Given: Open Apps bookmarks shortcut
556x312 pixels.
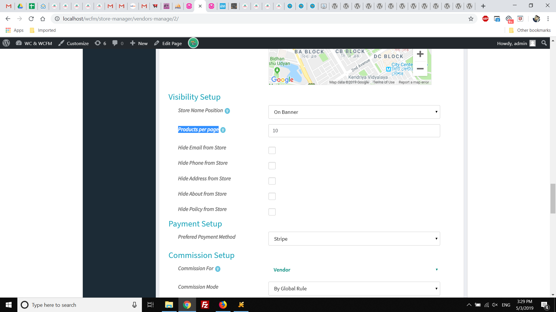Looking at the screenshot, I should click(x=14, y=30).
